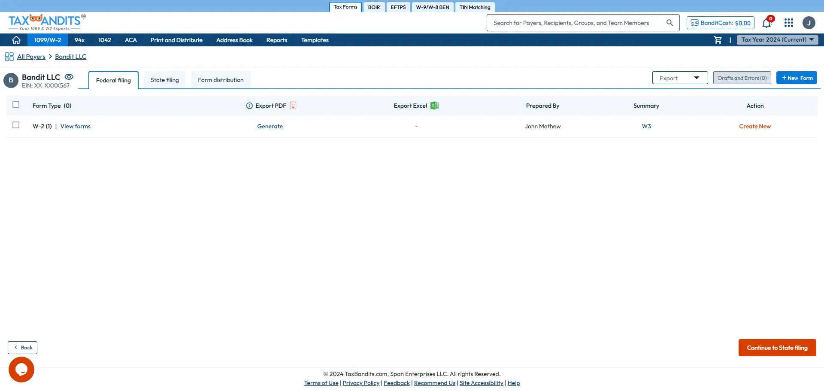Switch to the BOIR tab
The width and height of the screenshot is (824, 391).
374,7
